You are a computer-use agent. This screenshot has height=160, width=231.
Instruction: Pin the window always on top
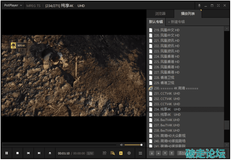pyautogui.click(x=199, y=5)
